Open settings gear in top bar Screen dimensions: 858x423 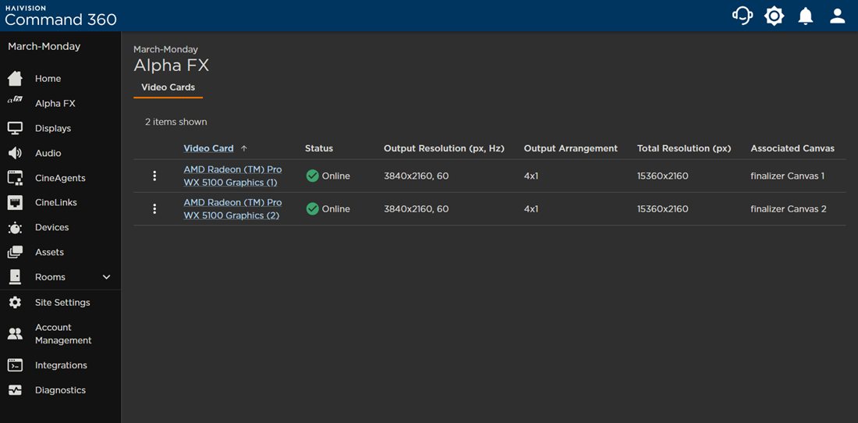coord(774,16)
